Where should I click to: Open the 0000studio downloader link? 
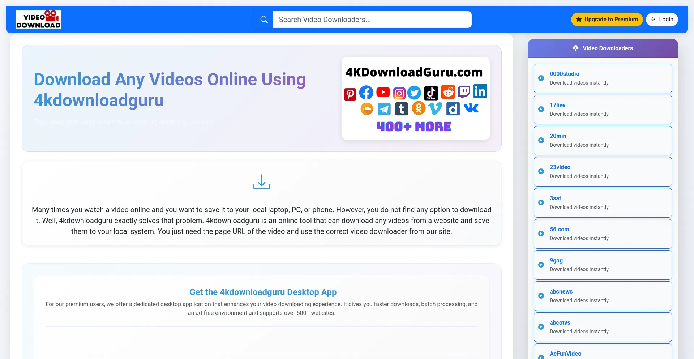(x=603, y=78)
